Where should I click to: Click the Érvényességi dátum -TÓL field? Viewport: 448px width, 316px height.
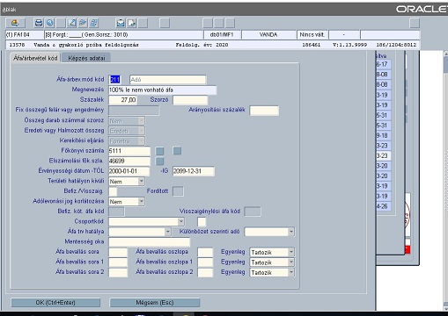[129, 171]
